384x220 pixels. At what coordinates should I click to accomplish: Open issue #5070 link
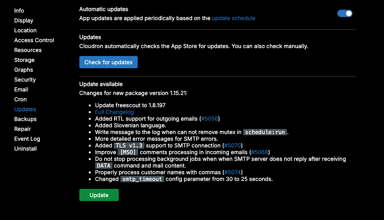[233, 145]
